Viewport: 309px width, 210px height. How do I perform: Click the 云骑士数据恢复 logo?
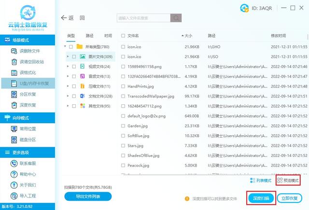pos(28,18)
